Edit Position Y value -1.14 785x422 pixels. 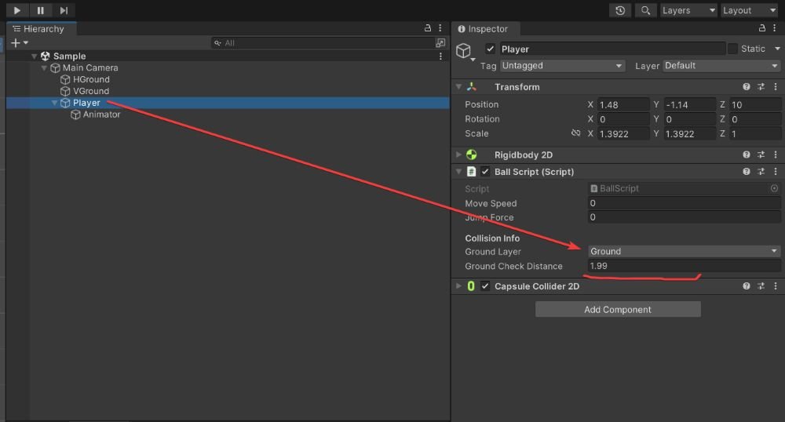pos(689,104)
